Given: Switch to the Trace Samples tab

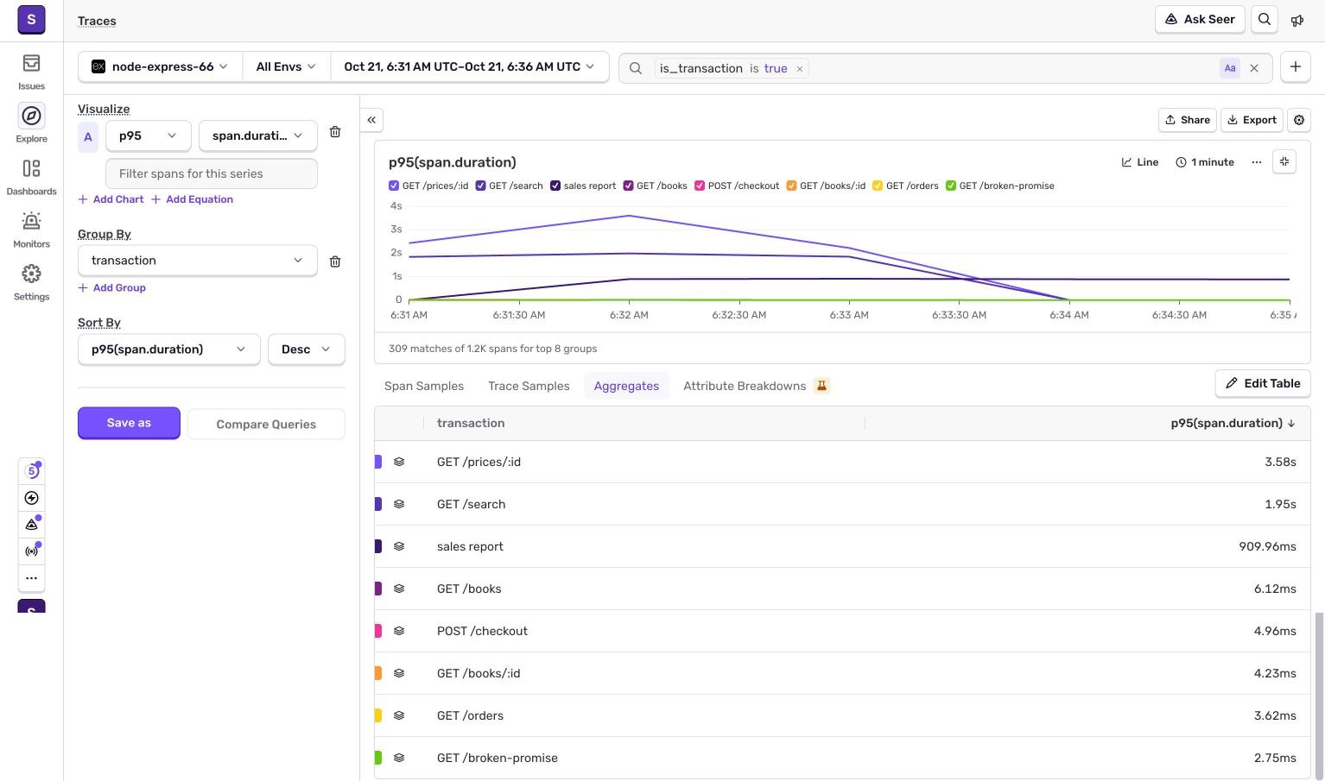Looking at the screenshot, I should click(x=529, y=386).
